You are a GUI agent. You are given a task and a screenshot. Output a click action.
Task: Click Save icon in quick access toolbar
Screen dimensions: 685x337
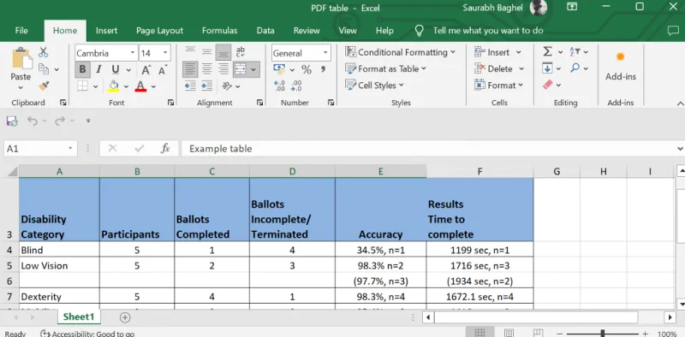12,121
